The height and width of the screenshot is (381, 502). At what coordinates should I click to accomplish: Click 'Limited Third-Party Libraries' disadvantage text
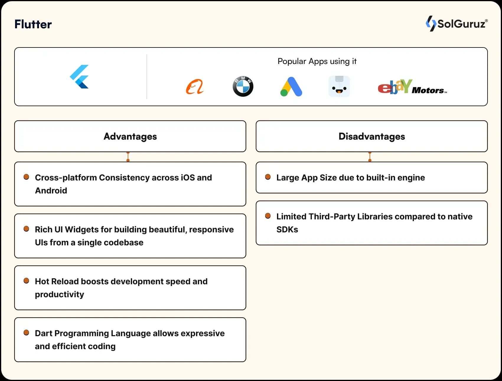coord(374,223)
